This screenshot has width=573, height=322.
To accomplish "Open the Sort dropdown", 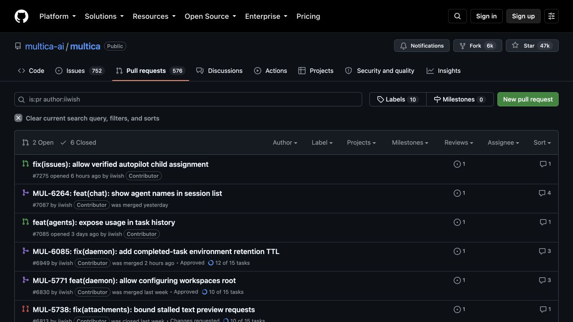I will (542, 143).
